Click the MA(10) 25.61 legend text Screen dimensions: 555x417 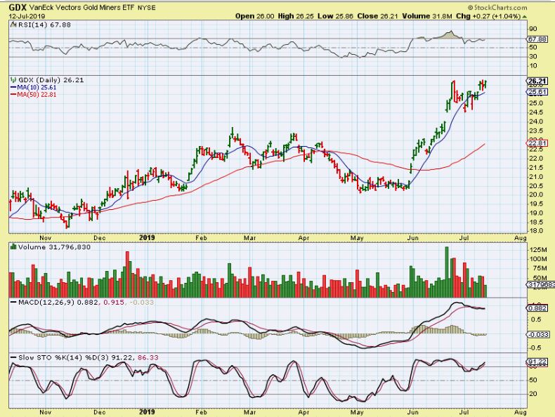[37, 87]
